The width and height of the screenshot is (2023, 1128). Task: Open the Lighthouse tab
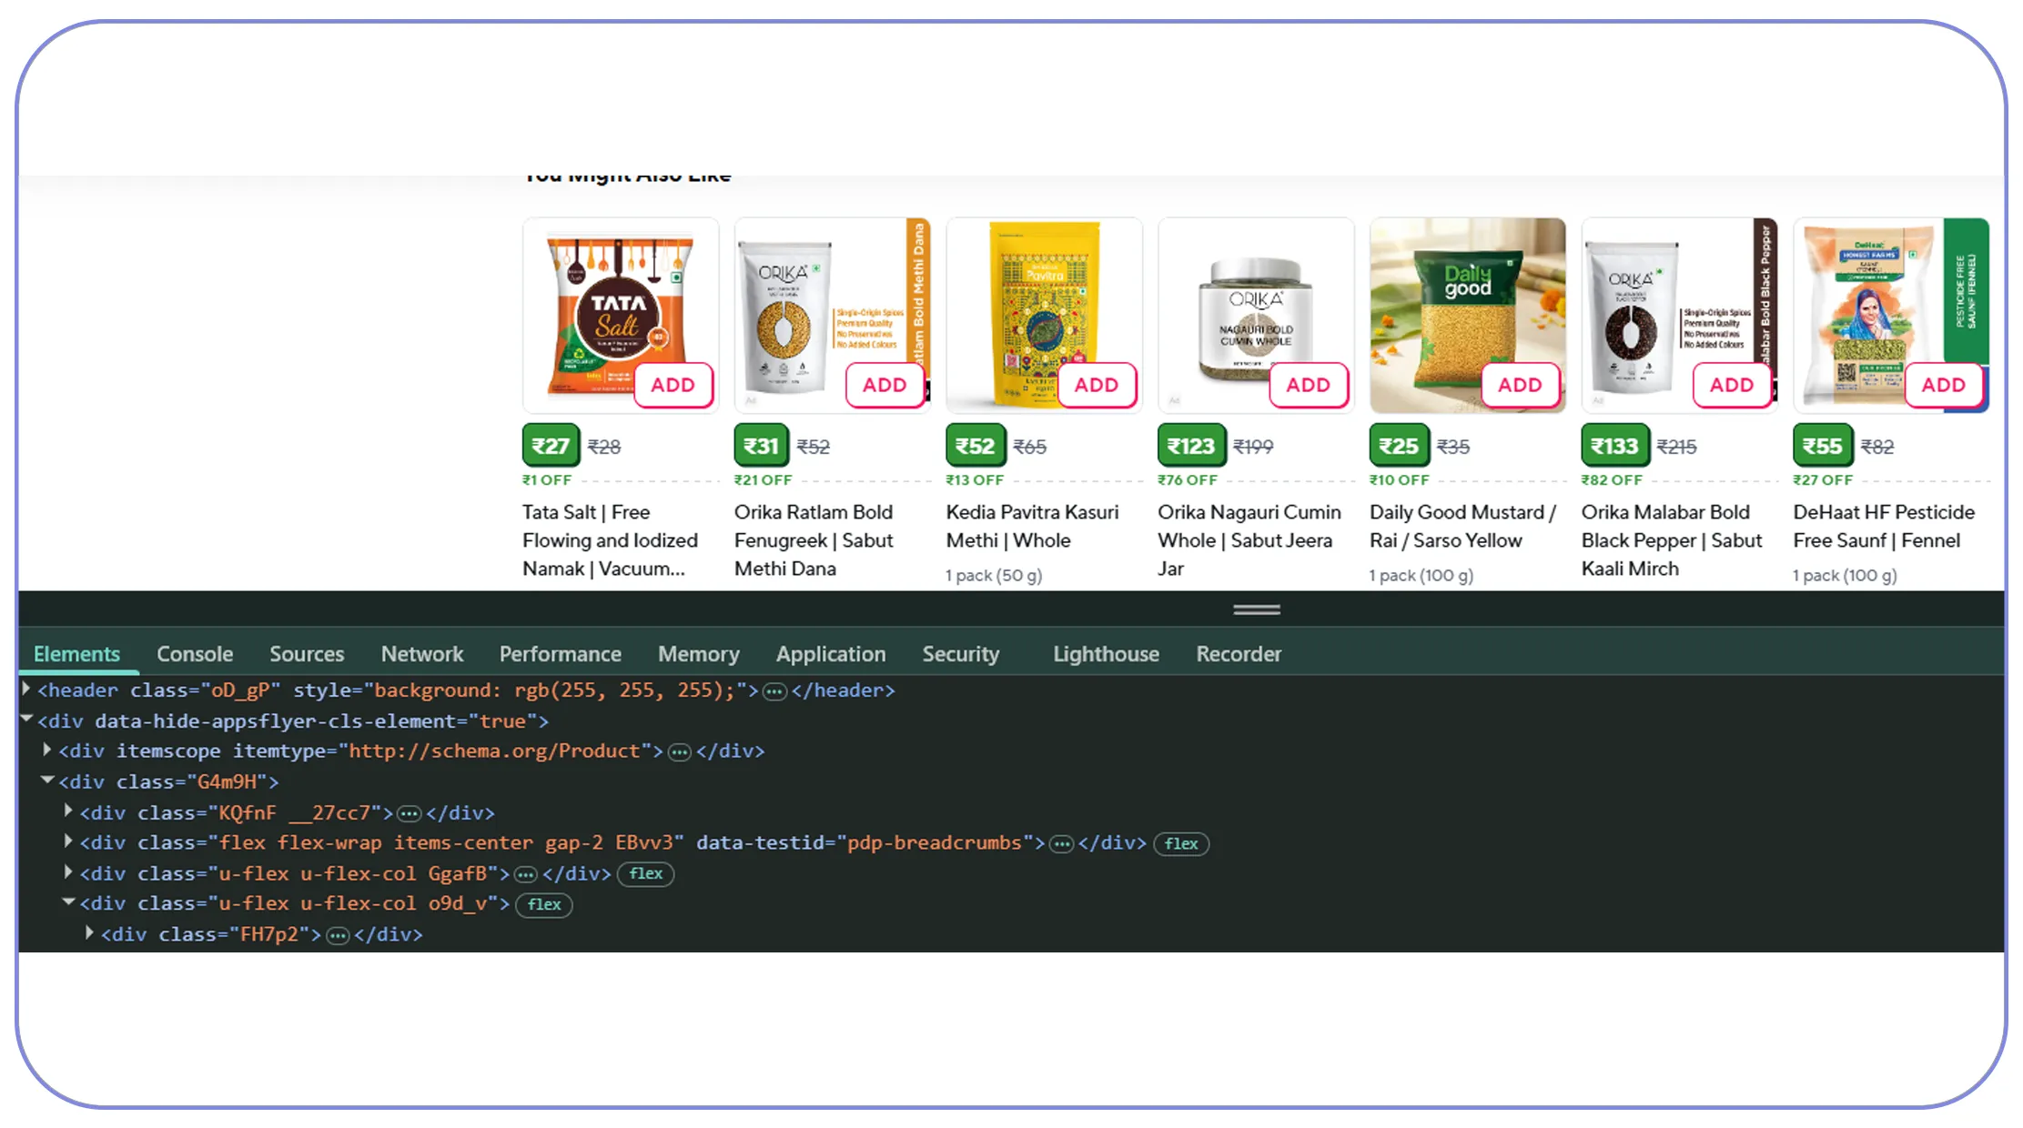pyautogui.click(x=1106, y=654)
